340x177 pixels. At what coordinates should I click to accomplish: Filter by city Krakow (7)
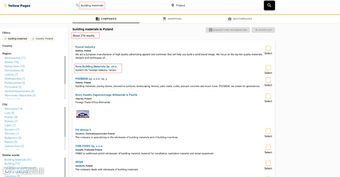pos(11,121)
